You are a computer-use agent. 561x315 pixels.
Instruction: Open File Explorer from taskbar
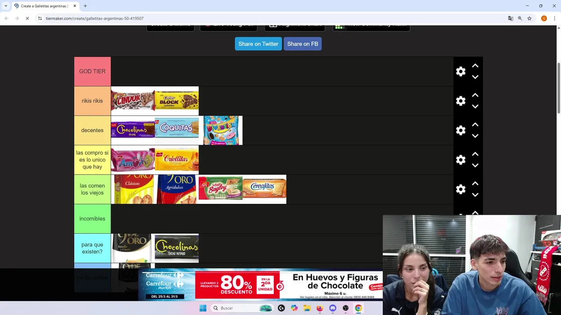pyautogui.click(x=307, y=308)
